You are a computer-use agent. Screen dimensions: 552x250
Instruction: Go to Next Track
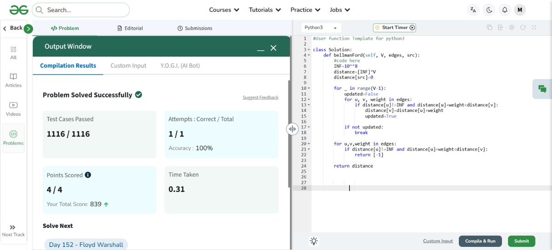[13, 231]
